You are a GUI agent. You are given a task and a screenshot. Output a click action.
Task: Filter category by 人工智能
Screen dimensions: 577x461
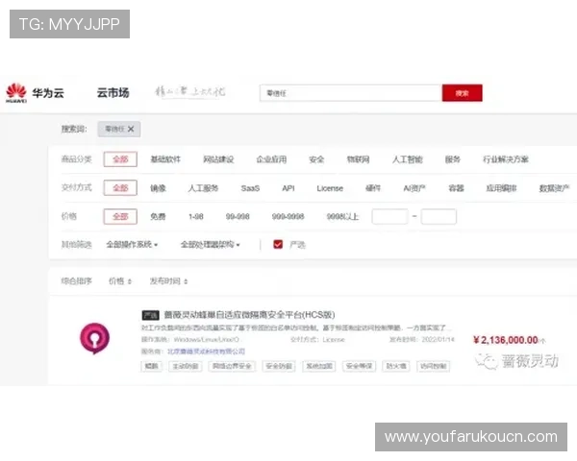tap(408, 159)
